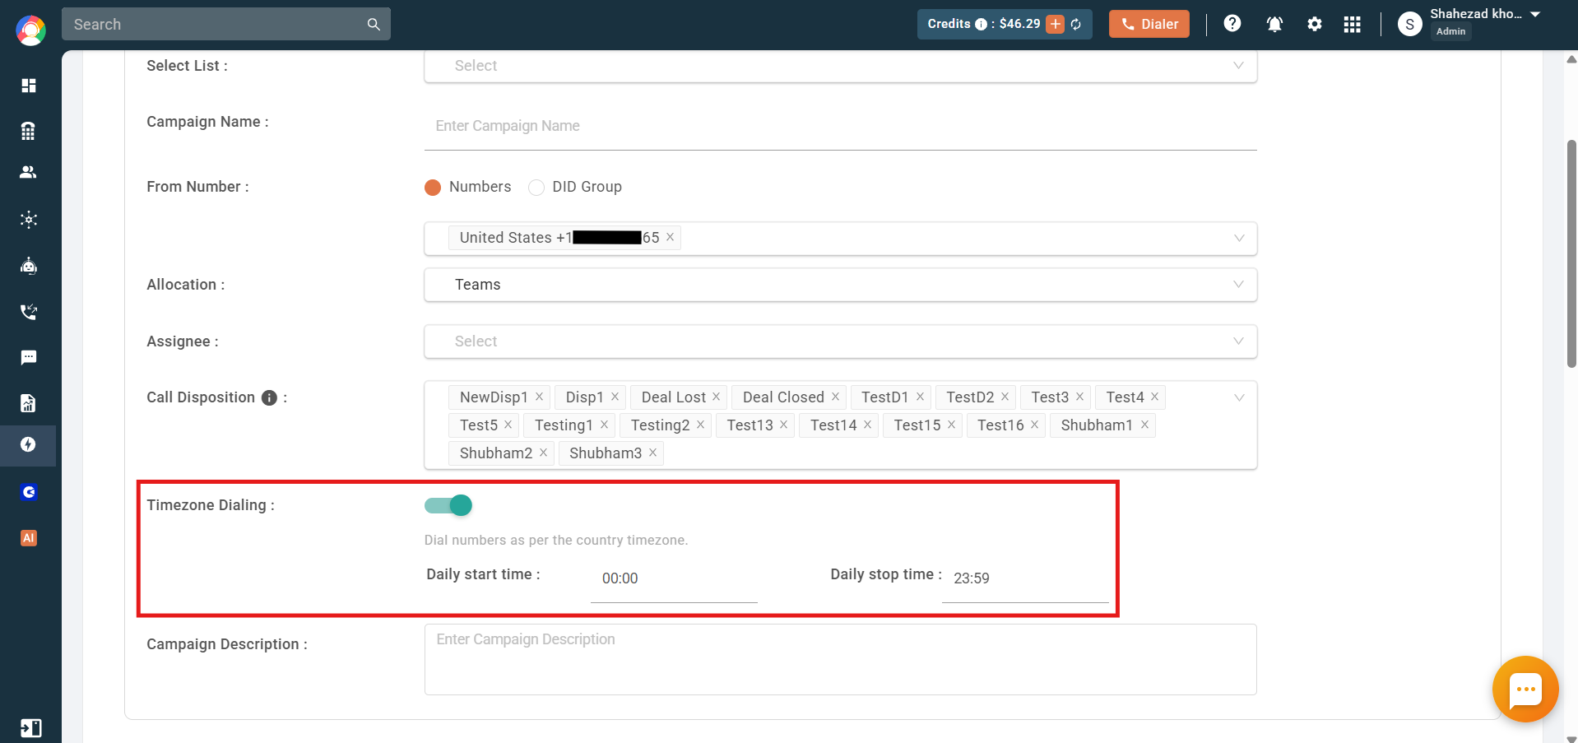
Task: Open the power dialer lightning icon in sidebar
Action: 29,444
